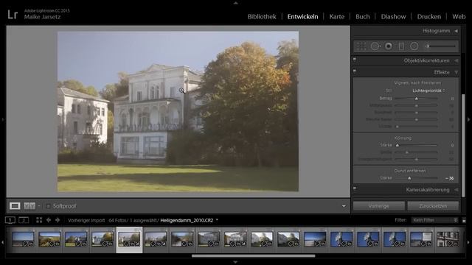
Task: Open the Web module
Action: (x=459, y=17)
